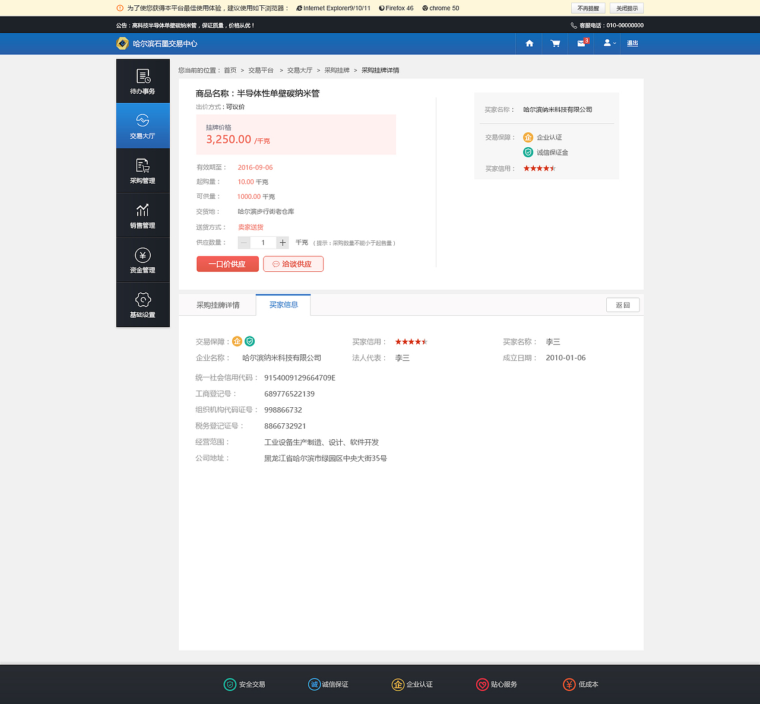Click the registration number 689776522139

click(x=289, y=394)
